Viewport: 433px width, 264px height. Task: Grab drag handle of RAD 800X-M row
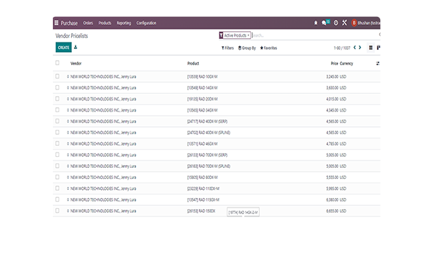tap(68, 177)
